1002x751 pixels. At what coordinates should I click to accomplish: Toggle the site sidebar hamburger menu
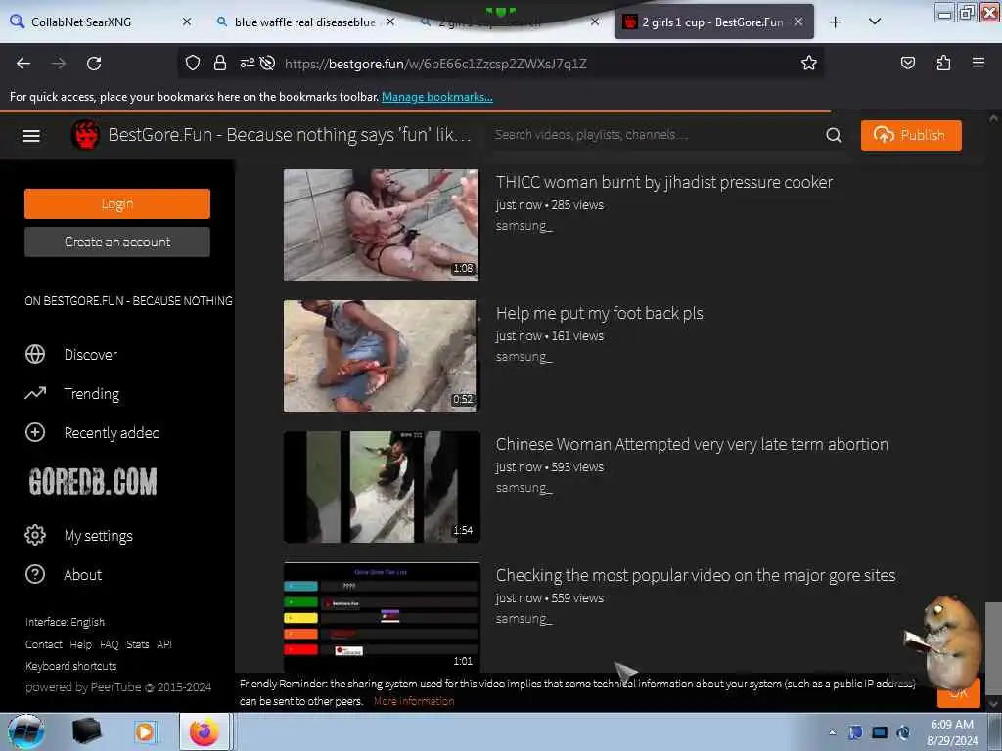point(31,135)
